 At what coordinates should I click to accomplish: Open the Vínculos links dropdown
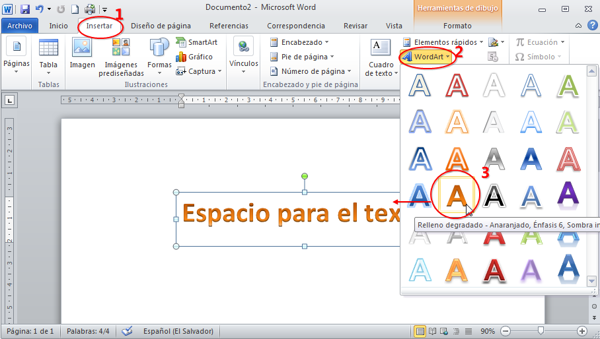tap(243, 55)
